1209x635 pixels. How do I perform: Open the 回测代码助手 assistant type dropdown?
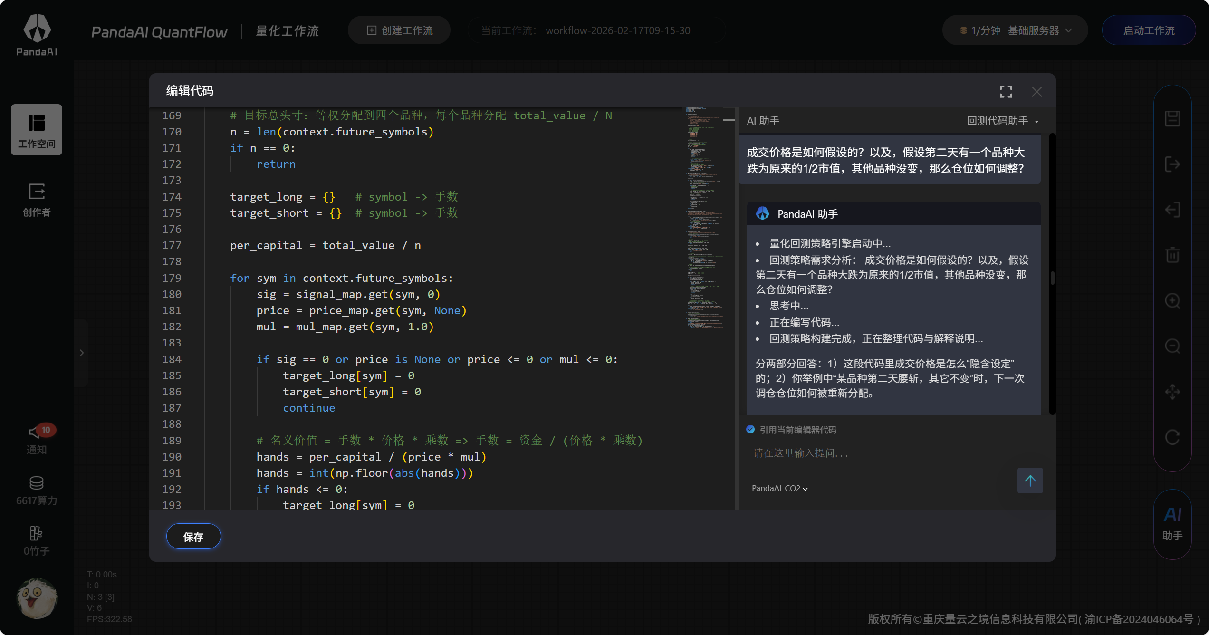click(x=1003, y=121)
